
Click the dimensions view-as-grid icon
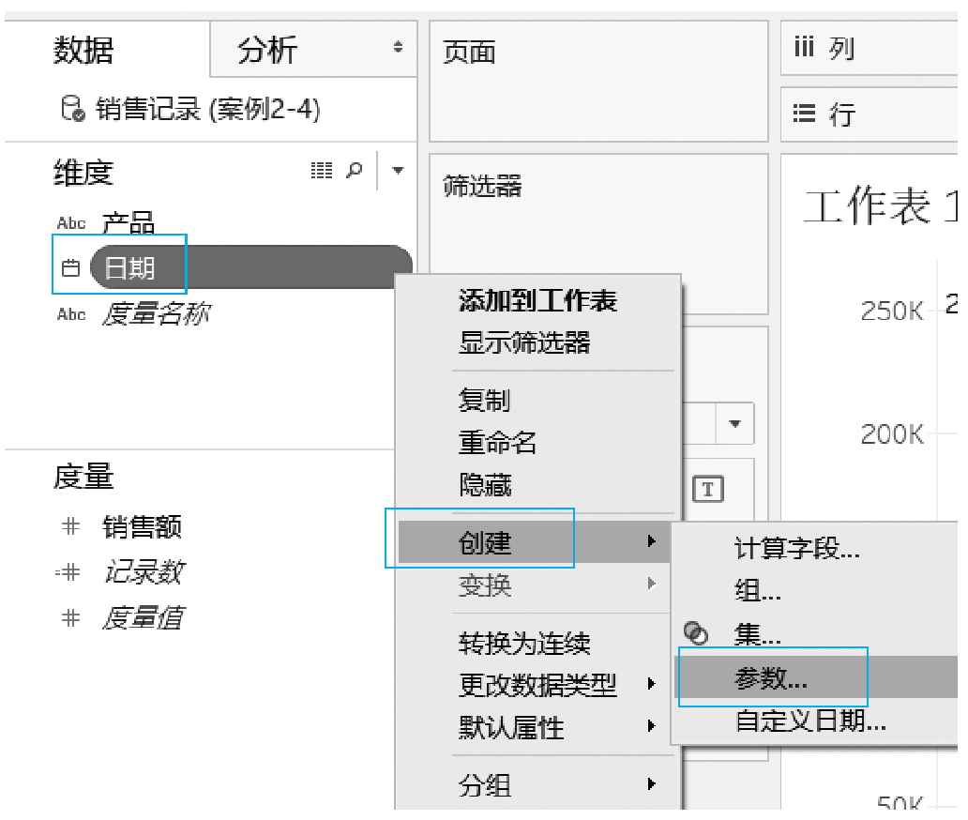click(321, 171)
